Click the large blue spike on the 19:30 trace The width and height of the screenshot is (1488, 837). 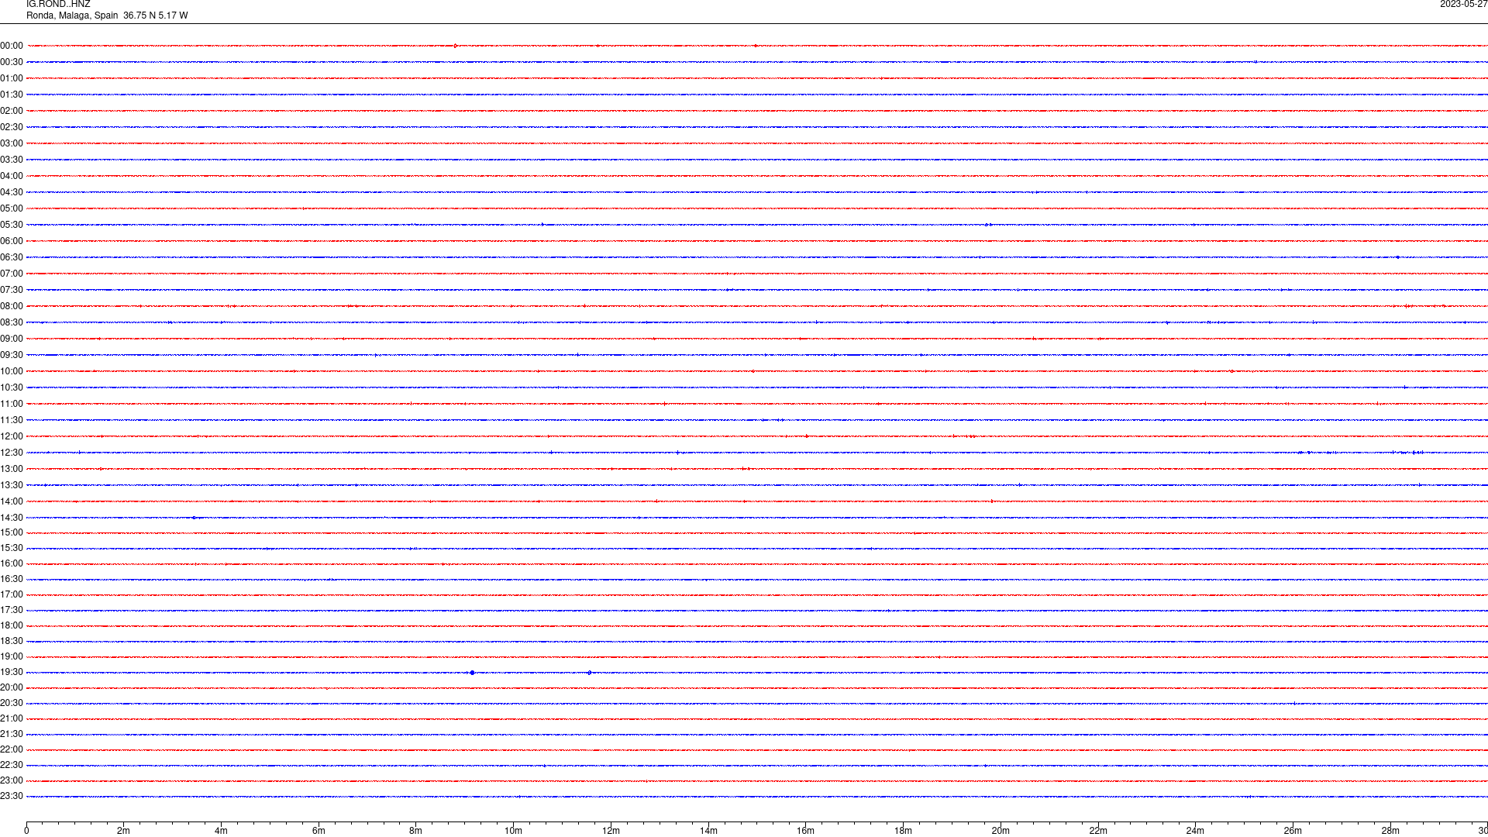coord(472,673)
